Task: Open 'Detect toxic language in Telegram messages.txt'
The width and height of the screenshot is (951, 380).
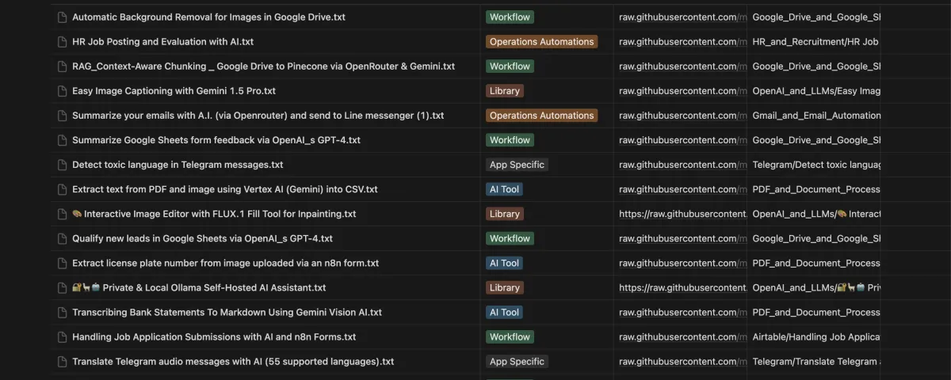Action: (x=178, y=165)
